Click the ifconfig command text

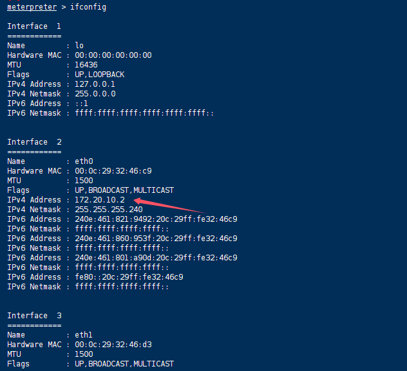point(91,7)
